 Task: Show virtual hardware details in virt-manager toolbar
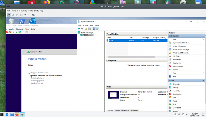(x=13, y=15)
